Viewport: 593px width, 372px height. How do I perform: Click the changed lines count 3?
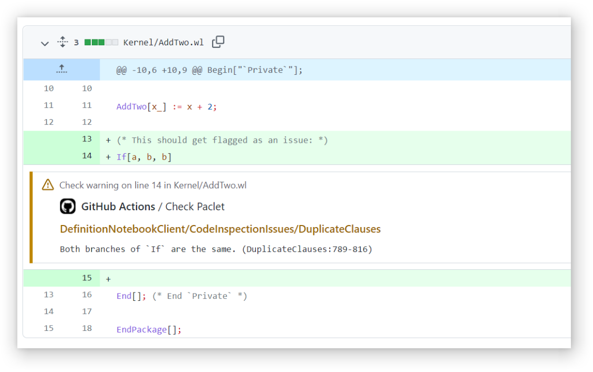point(76,43)
